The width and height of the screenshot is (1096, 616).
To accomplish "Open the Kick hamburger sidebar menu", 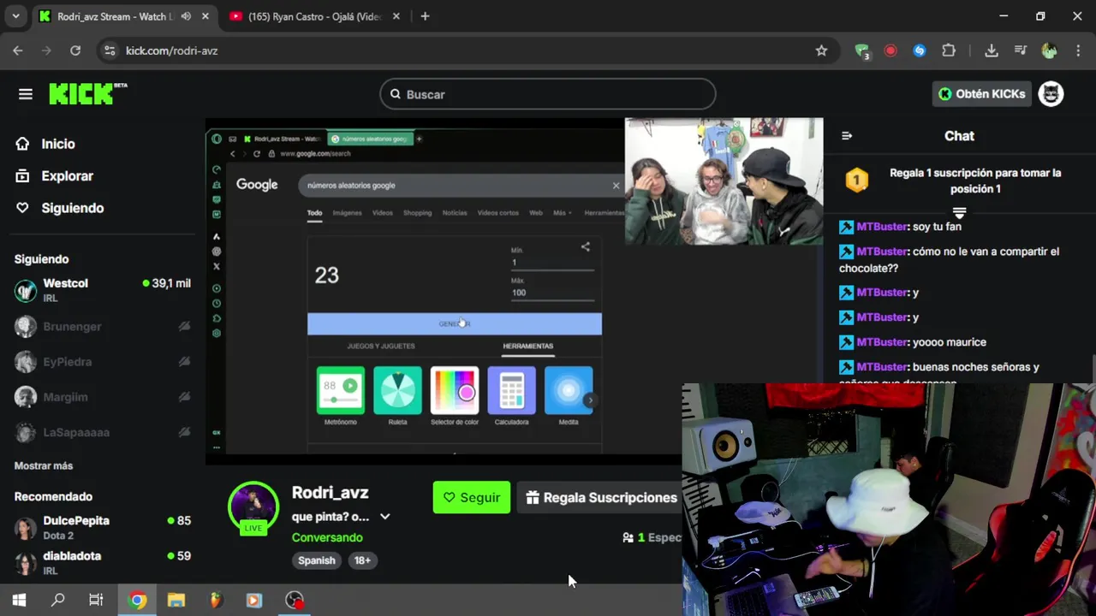I will (26, 94).
